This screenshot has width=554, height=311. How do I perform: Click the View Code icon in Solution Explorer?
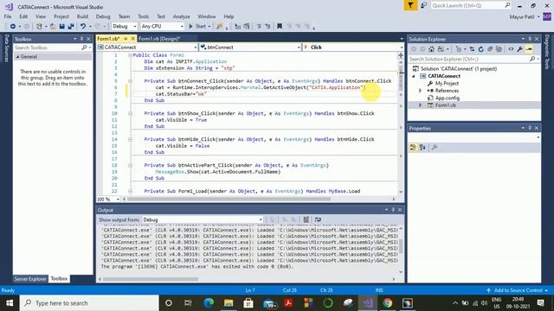511,49
